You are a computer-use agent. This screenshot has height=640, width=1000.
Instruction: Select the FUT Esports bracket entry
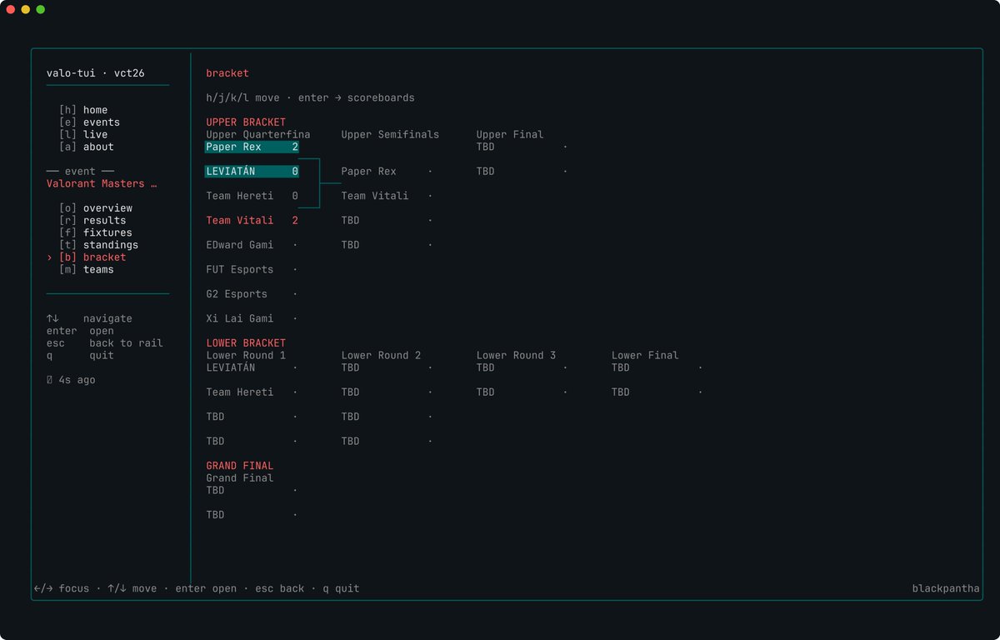pyautogui.click(x=252, y=270)
